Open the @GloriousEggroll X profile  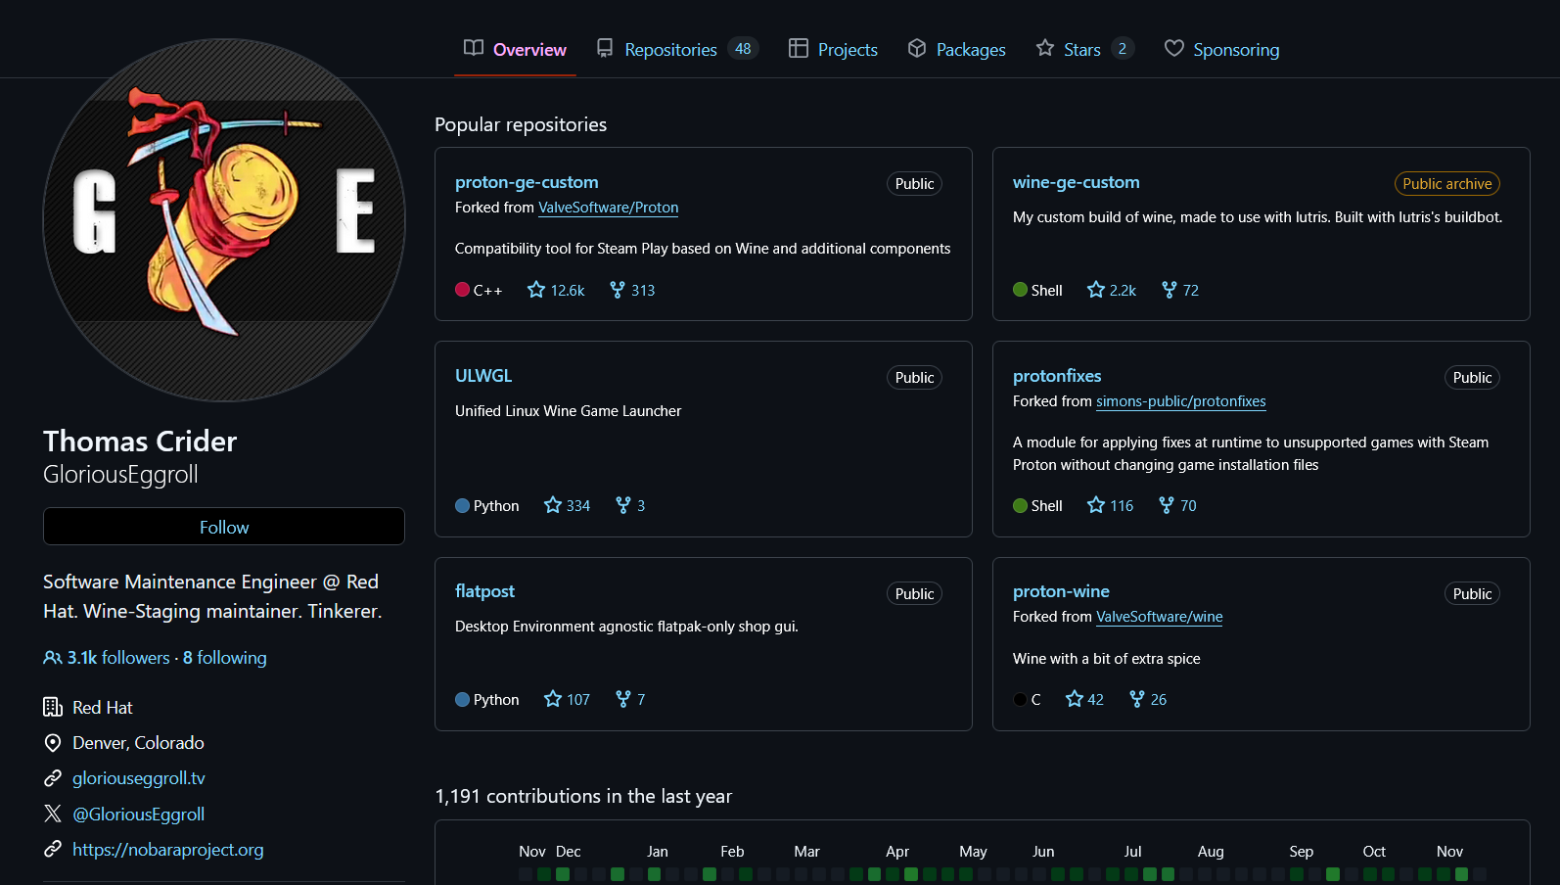[139, 815]
